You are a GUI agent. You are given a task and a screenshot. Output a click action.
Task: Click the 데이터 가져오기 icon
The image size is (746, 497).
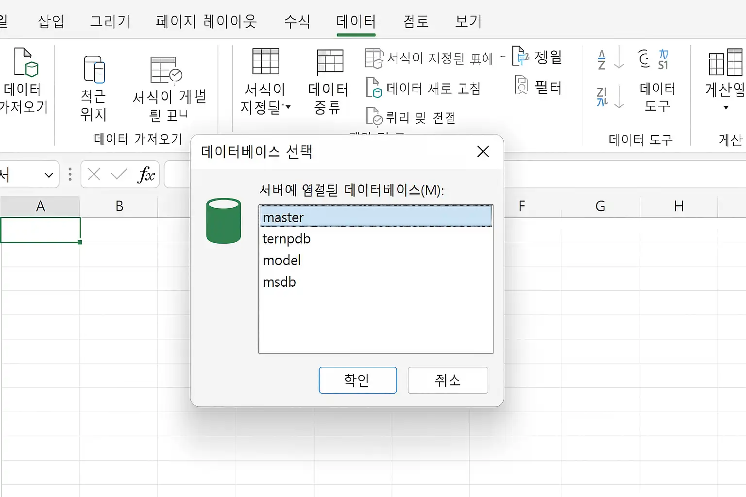coord(25,62)
